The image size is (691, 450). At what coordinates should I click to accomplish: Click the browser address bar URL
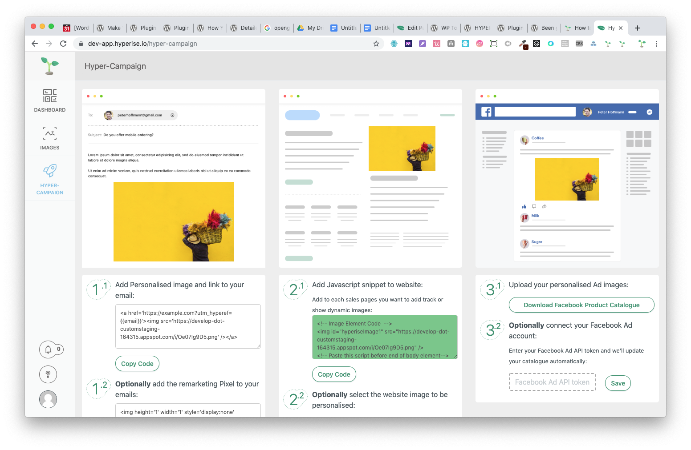click(142, 44)
